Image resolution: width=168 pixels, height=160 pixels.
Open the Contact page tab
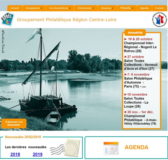159,8
